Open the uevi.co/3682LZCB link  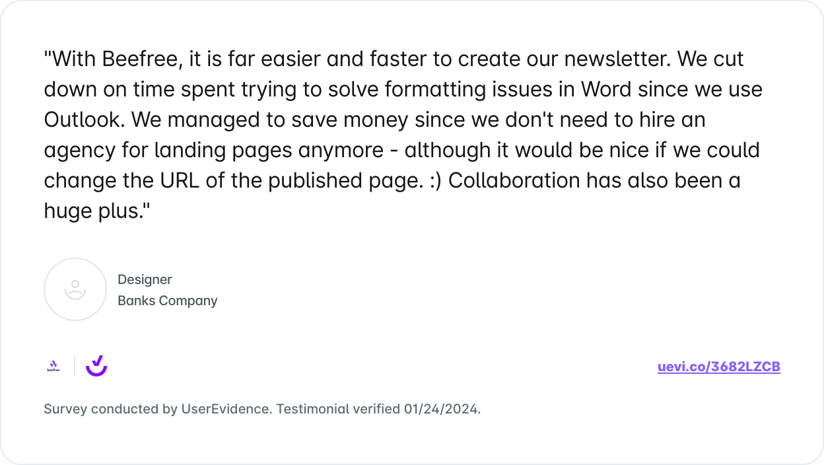[718, 367]
